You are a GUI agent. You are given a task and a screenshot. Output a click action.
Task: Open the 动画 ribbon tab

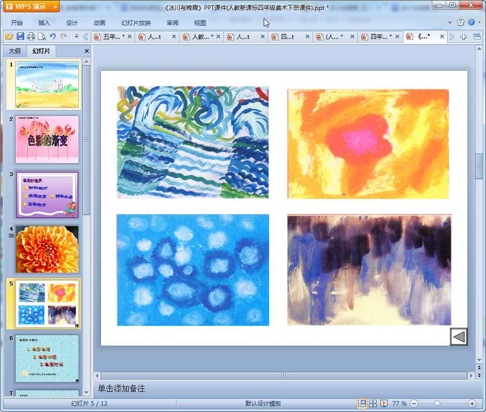point(100,23)
